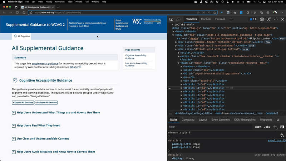
Task: Follow the supplemental guidance link
Action: (x=45, y=64)
